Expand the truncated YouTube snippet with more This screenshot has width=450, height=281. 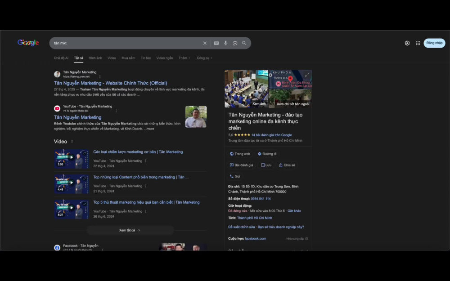pyautogui.click(x=149, y=129)
